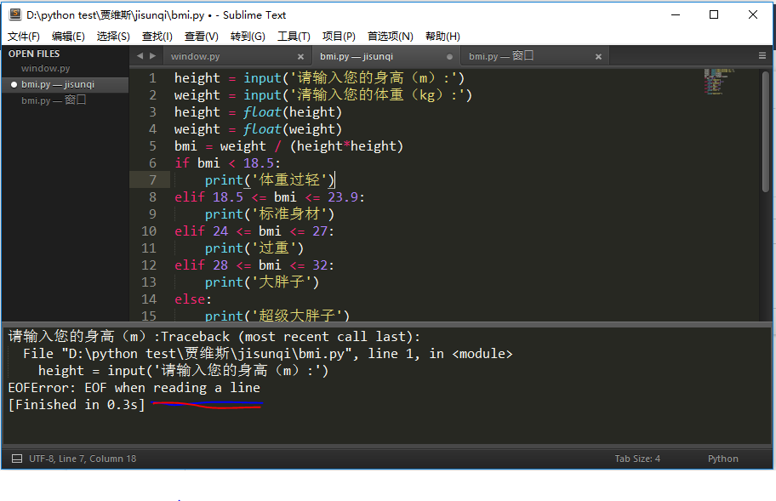Click the previous tab left arrow
The height and width of the screenshot is (501, 776).
[x=140, y=56]
